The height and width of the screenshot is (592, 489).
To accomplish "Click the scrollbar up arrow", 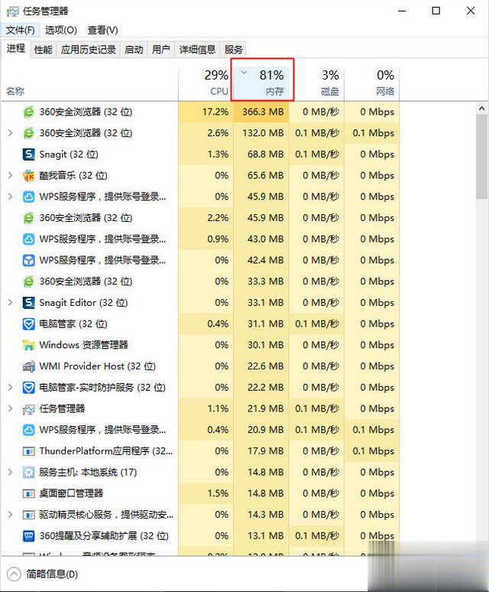I will [x=481, y=109].
